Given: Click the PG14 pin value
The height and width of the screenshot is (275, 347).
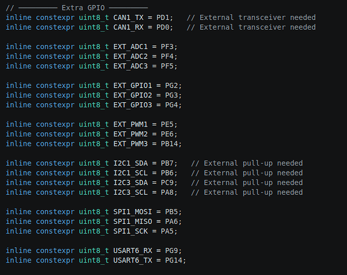Looking at the screenshot, I should click(174, 260).
